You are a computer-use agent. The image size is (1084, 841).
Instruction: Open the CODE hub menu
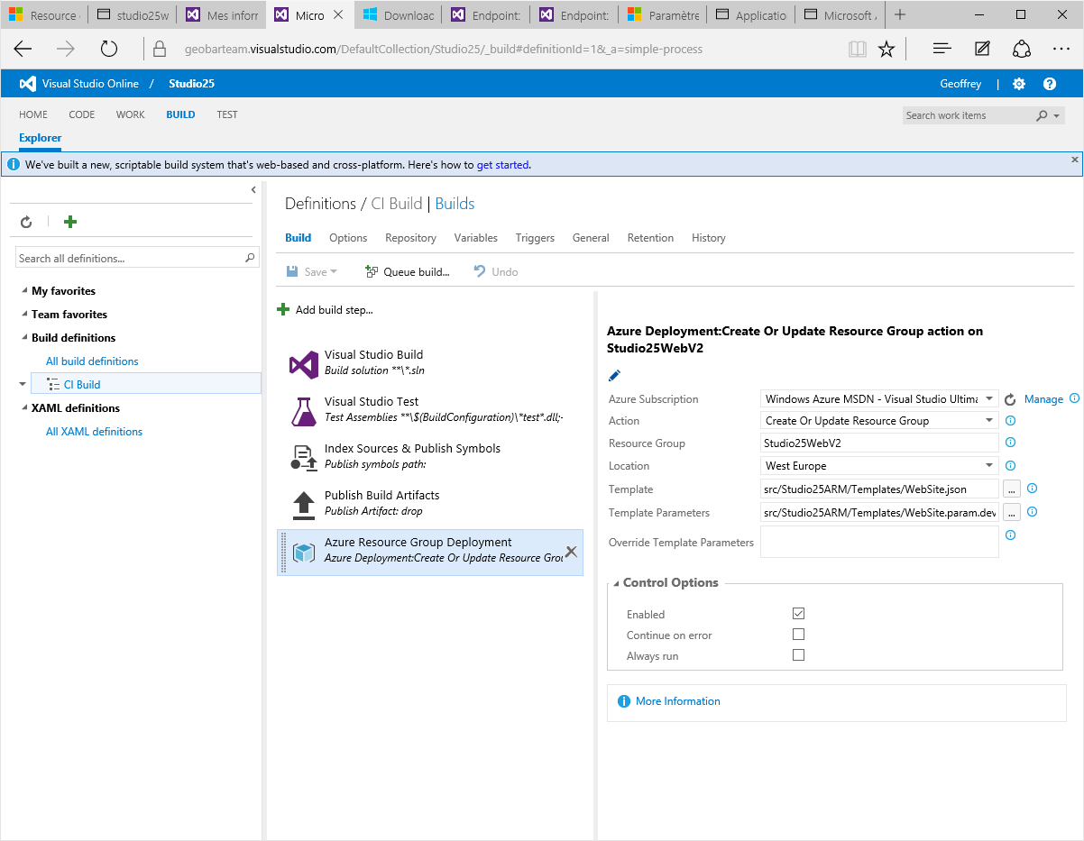pyautogui.click(x=82, y=114)
